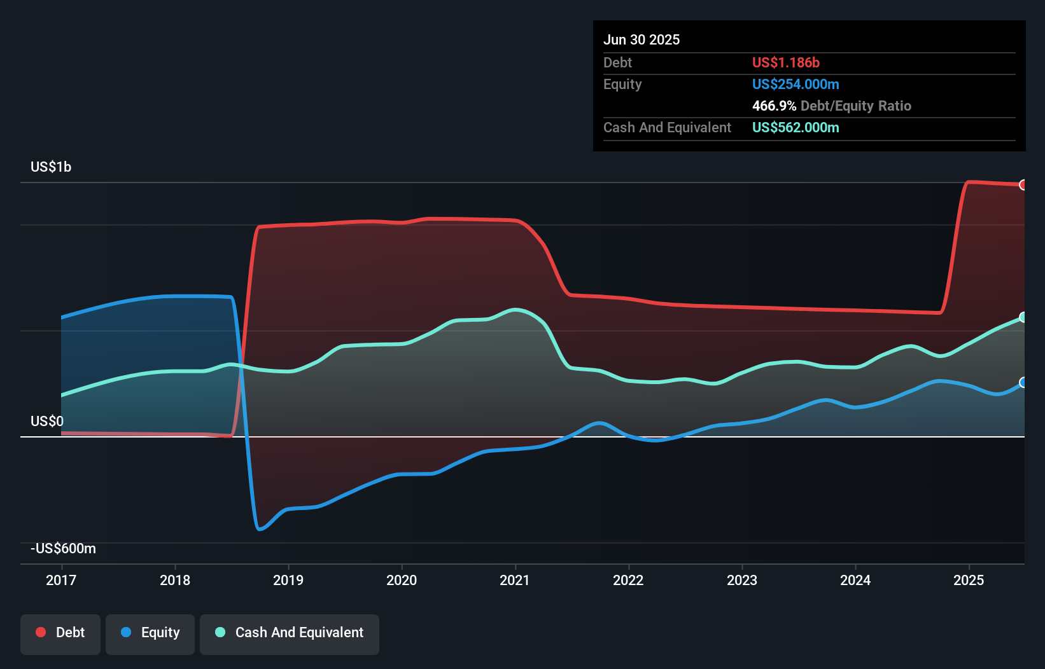Click the 2020 x-axis label

pyautogui.click(x=402, y=580)
